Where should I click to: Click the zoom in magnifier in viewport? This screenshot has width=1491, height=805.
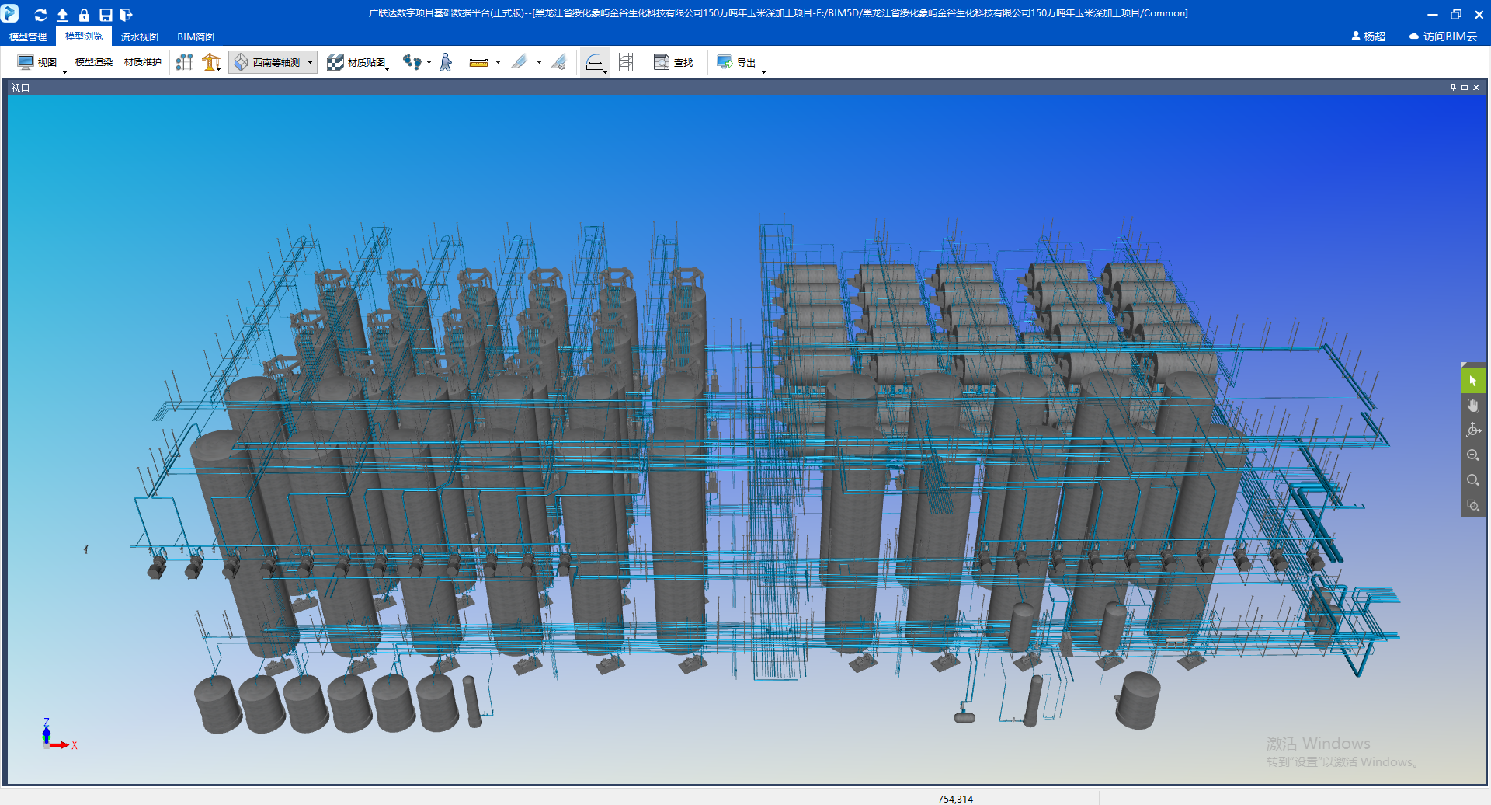point(1472,455)
